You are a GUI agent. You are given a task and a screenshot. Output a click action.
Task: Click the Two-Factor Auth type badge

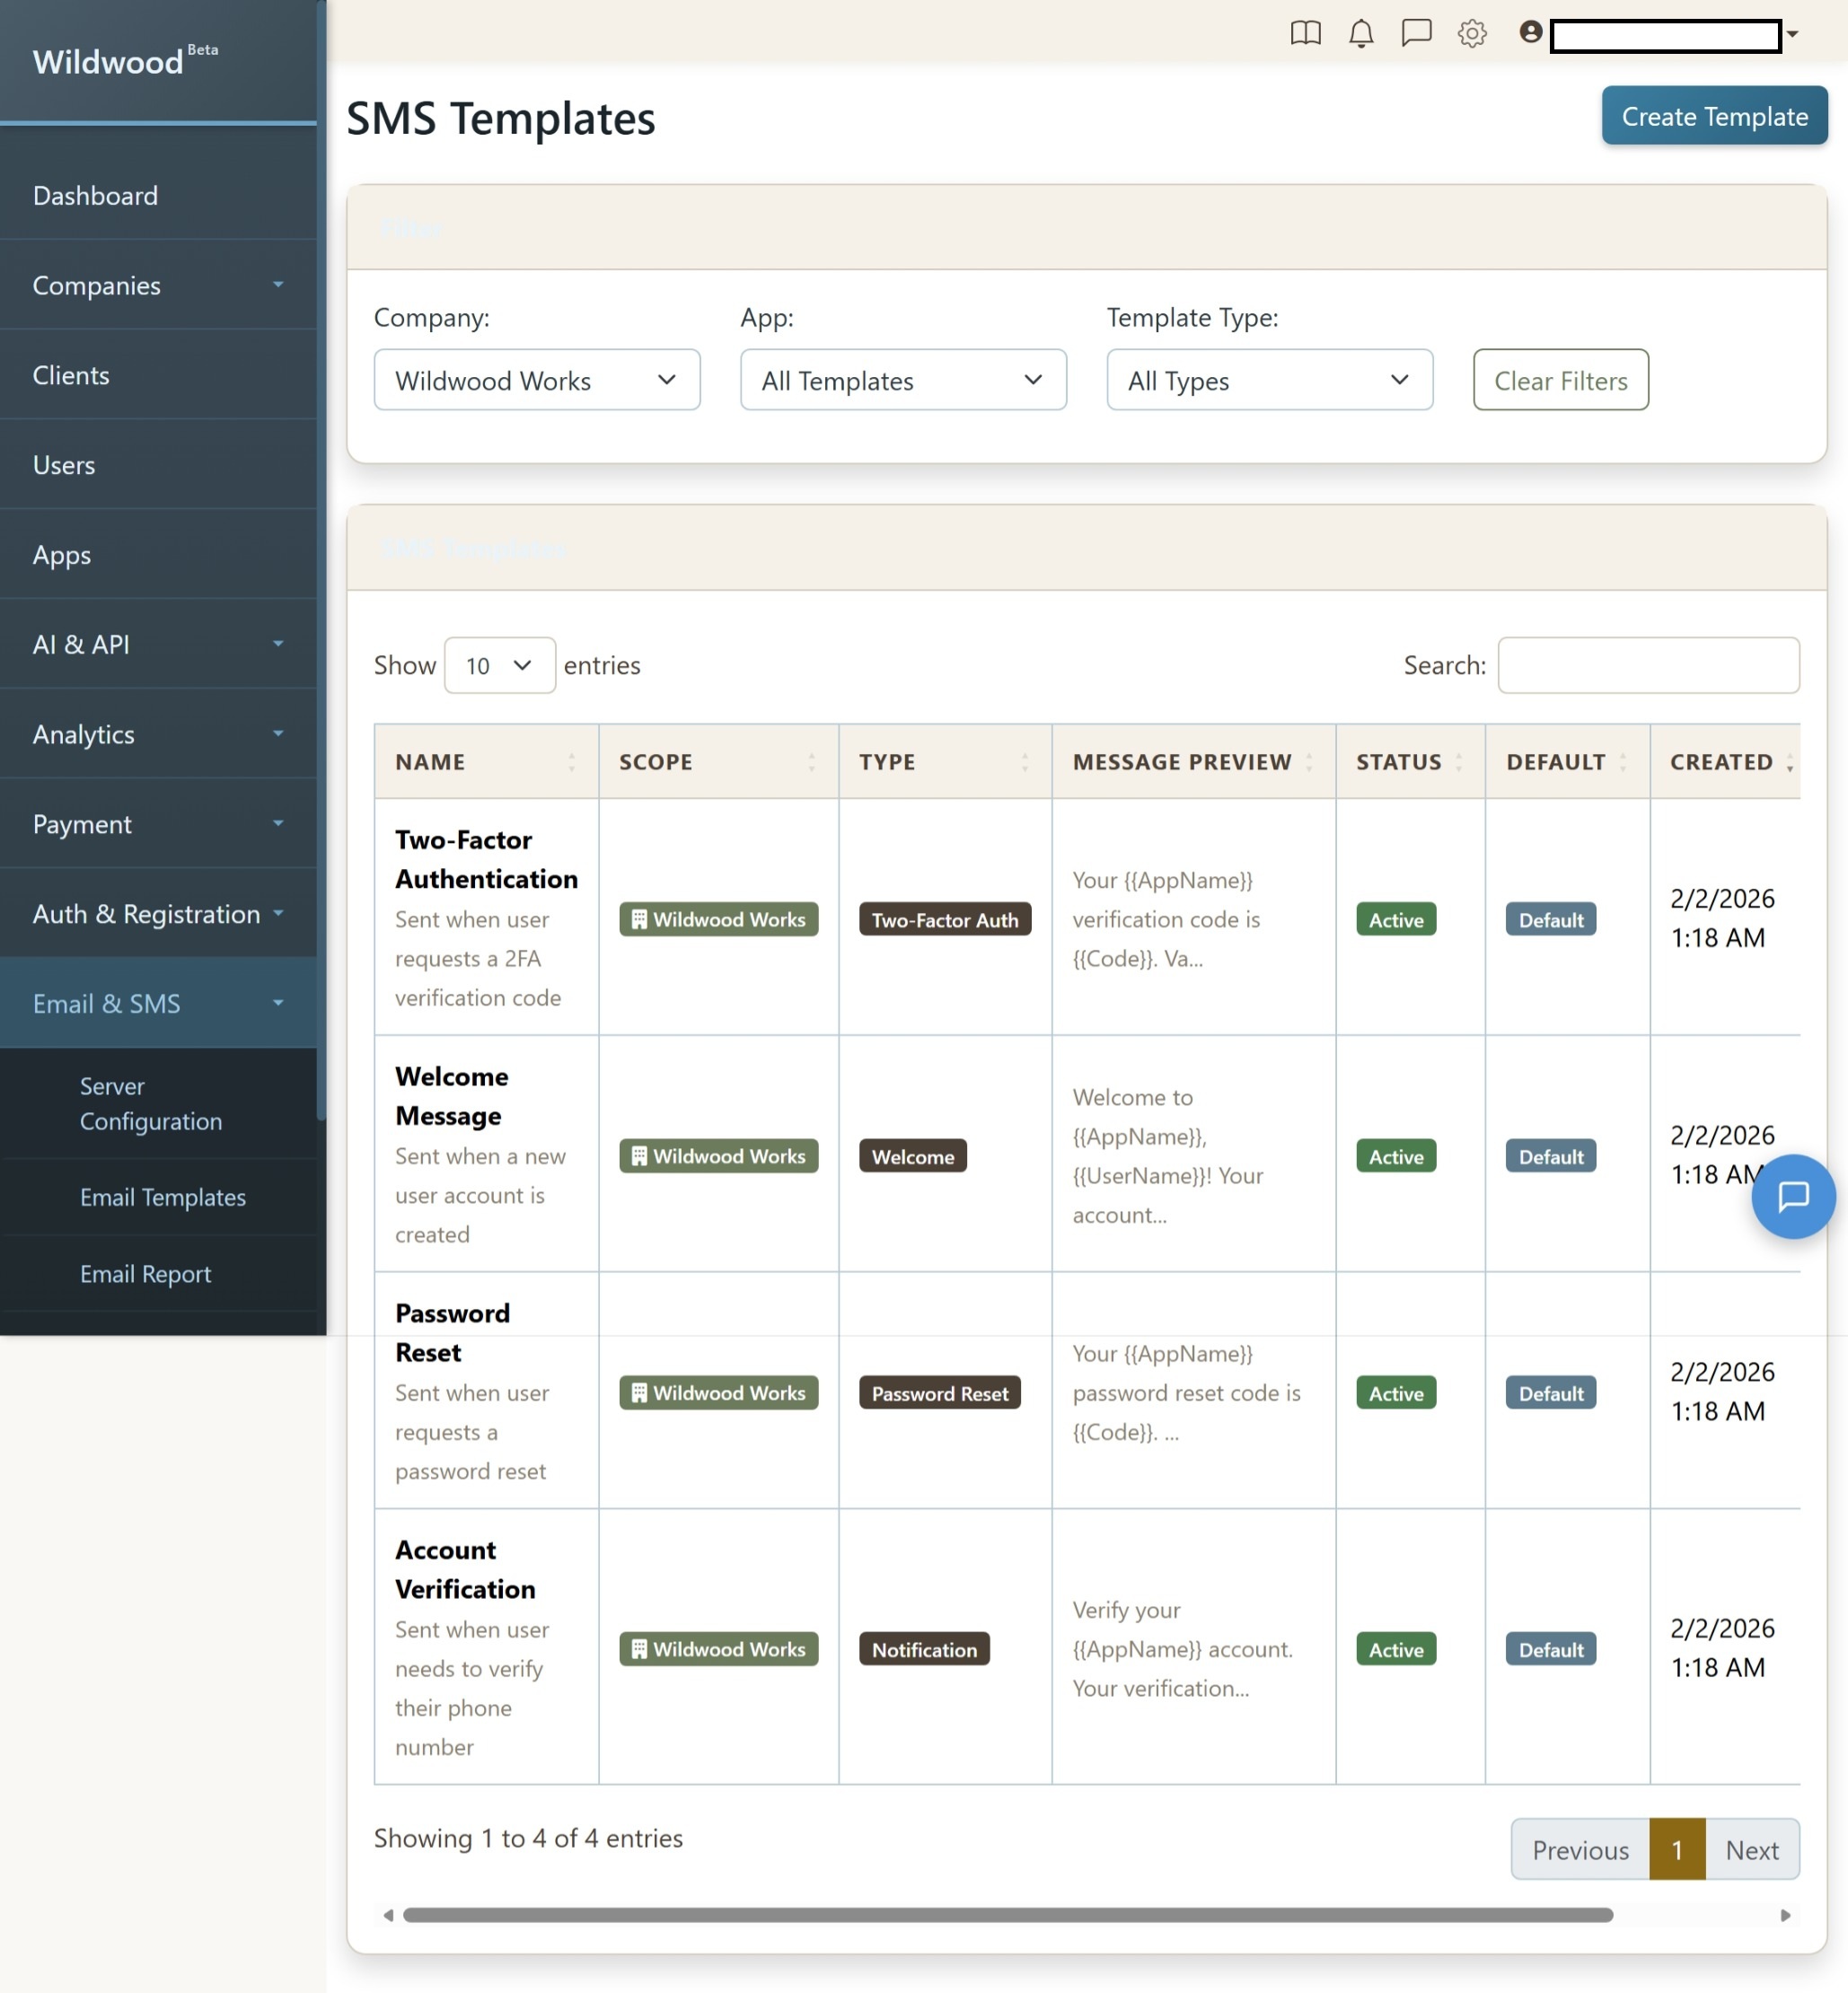point(944,919)
